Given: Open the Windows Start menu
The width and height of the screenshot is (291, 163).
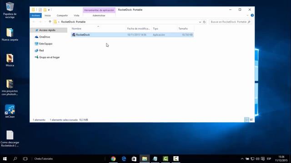Looking at the screenshot, I should point(5,159).
